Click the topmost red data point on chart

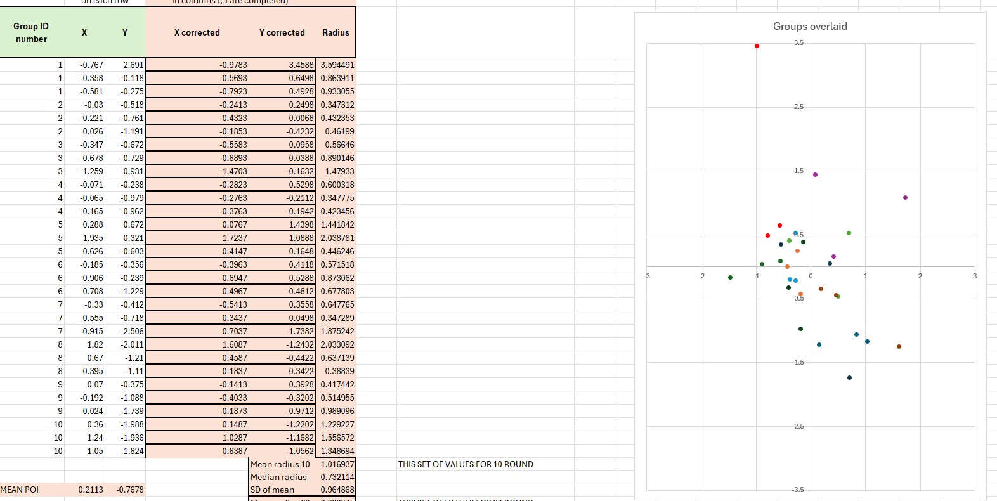tap(757, 46)
